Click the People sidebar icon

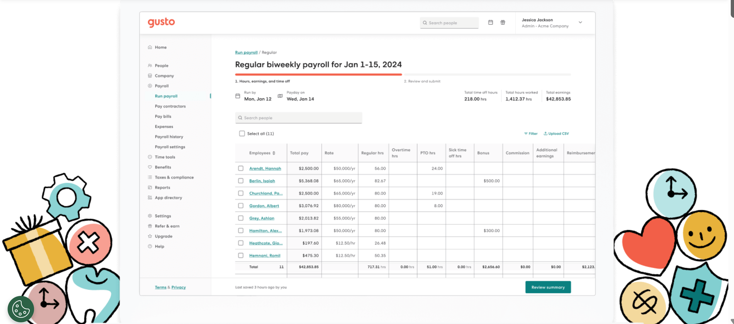coord(150,65)
